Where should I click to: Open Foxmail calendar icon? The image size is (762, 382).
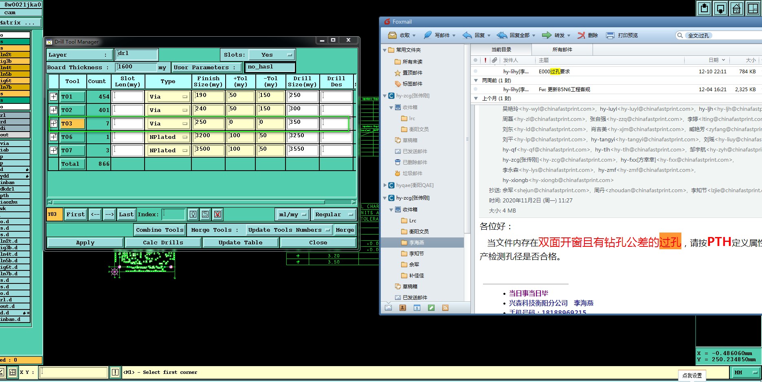pos(417,308)
